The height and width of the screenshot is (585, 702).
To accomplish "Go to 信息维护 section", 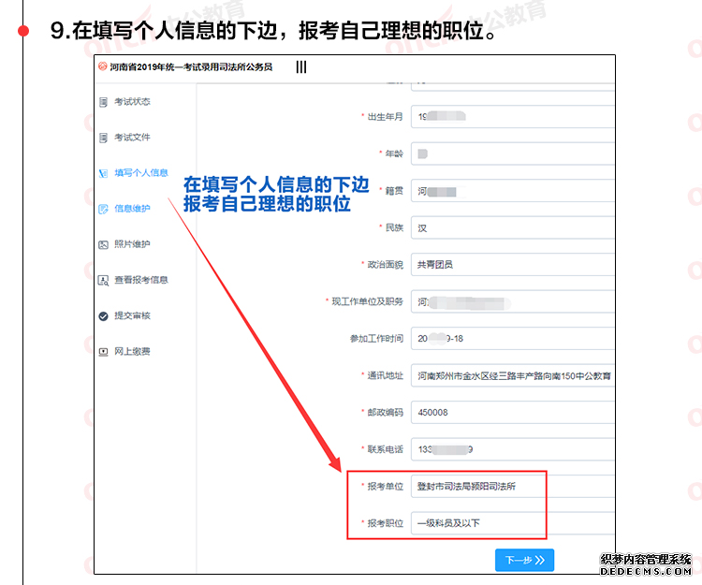I will [132, 209].
